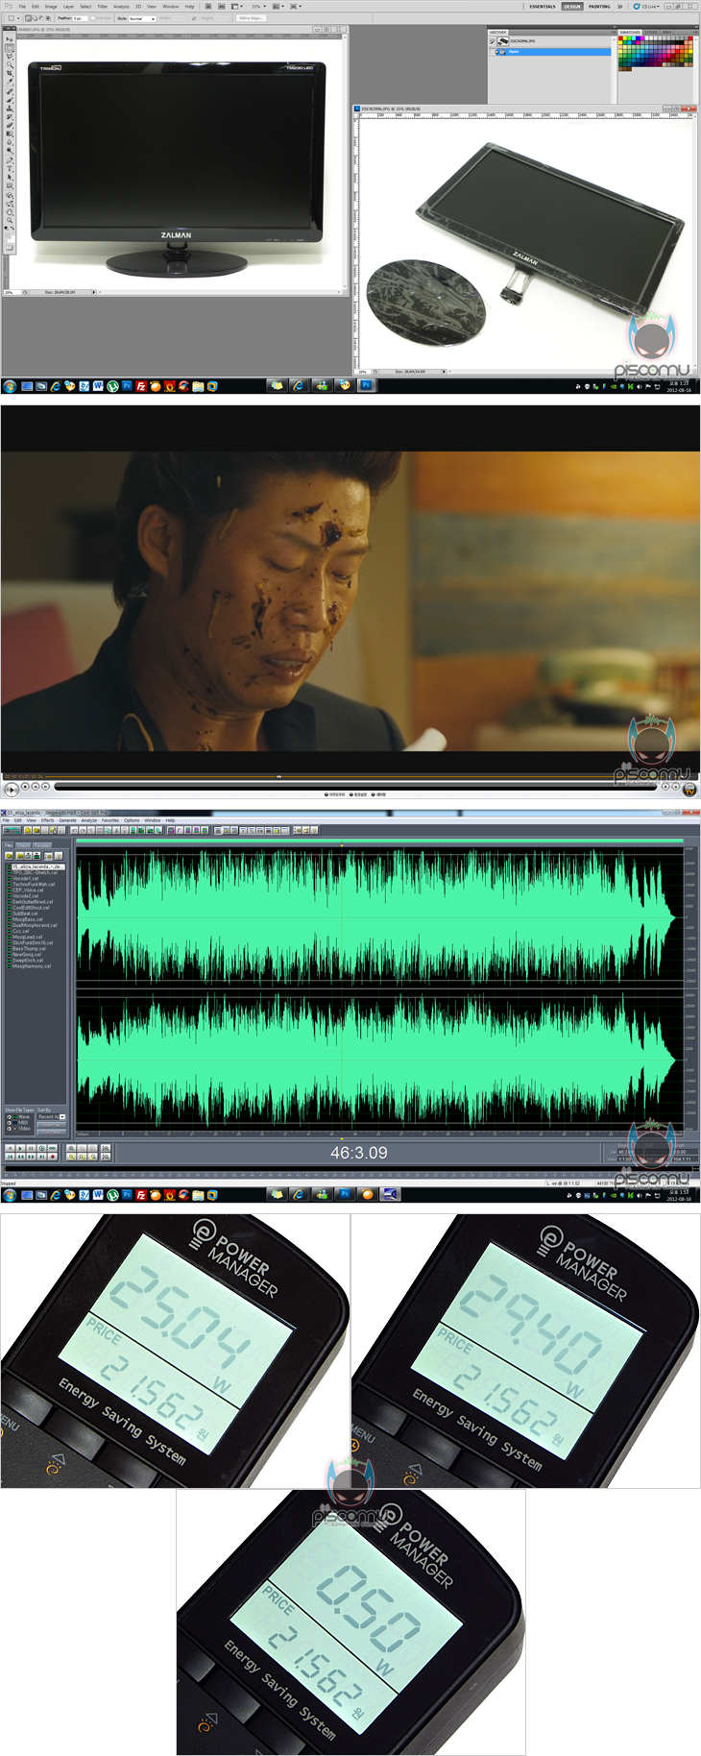The image size is (701, 1756).
Task: Select the Hand tool in Photoshop toolbox
Action: (x=10, y=211)
